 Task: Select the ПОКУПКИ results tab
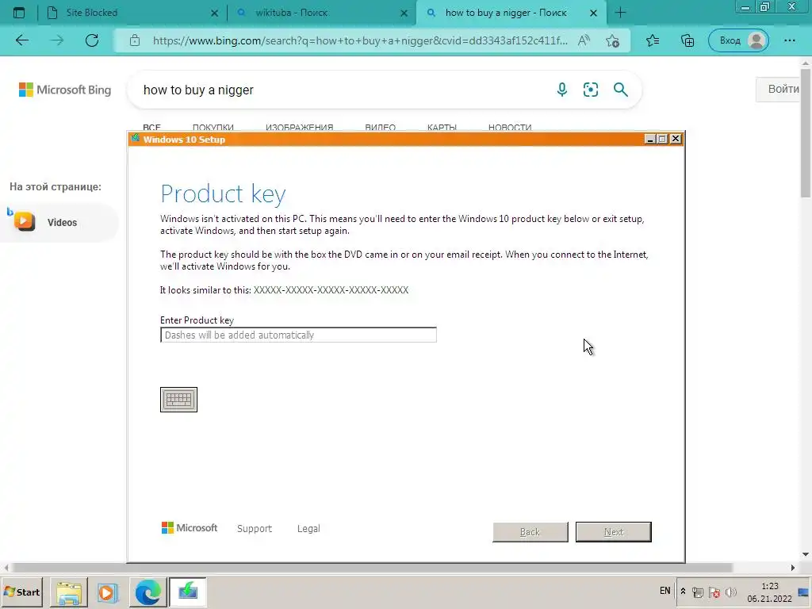[x=213, y=127]
